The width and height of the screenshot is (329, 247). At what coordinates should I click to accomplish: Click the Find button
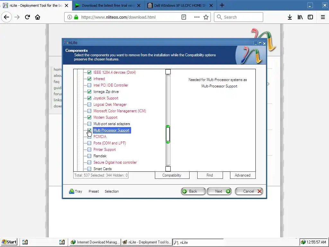point(210,175)
